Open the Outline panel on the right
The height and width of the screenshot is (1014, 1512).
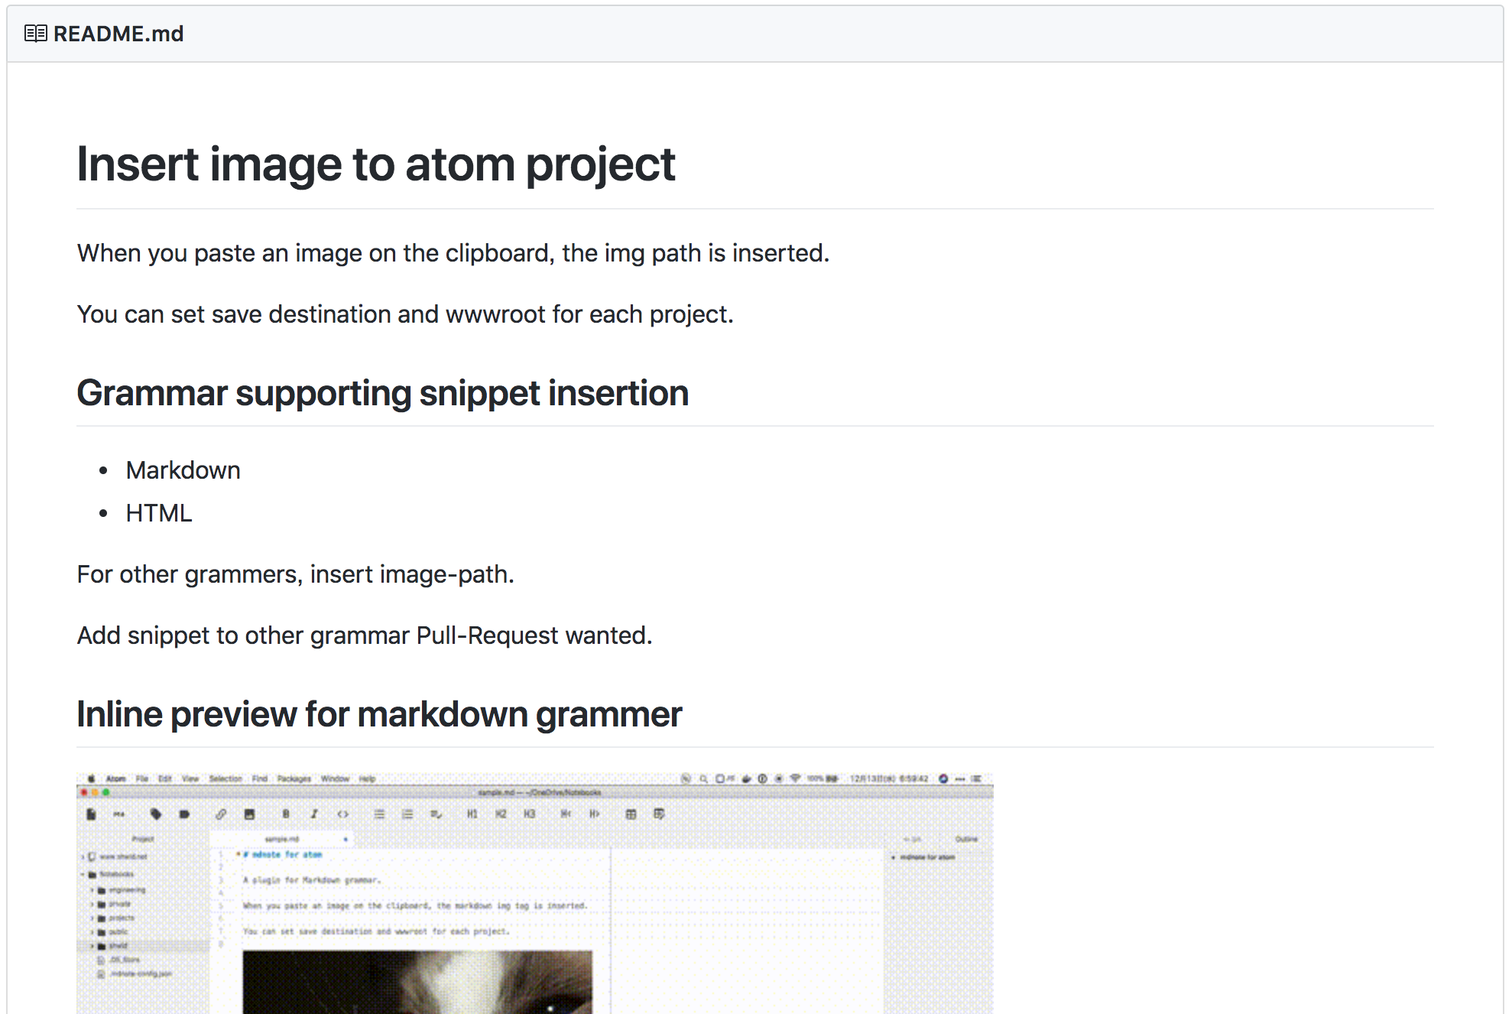[967, 838]
